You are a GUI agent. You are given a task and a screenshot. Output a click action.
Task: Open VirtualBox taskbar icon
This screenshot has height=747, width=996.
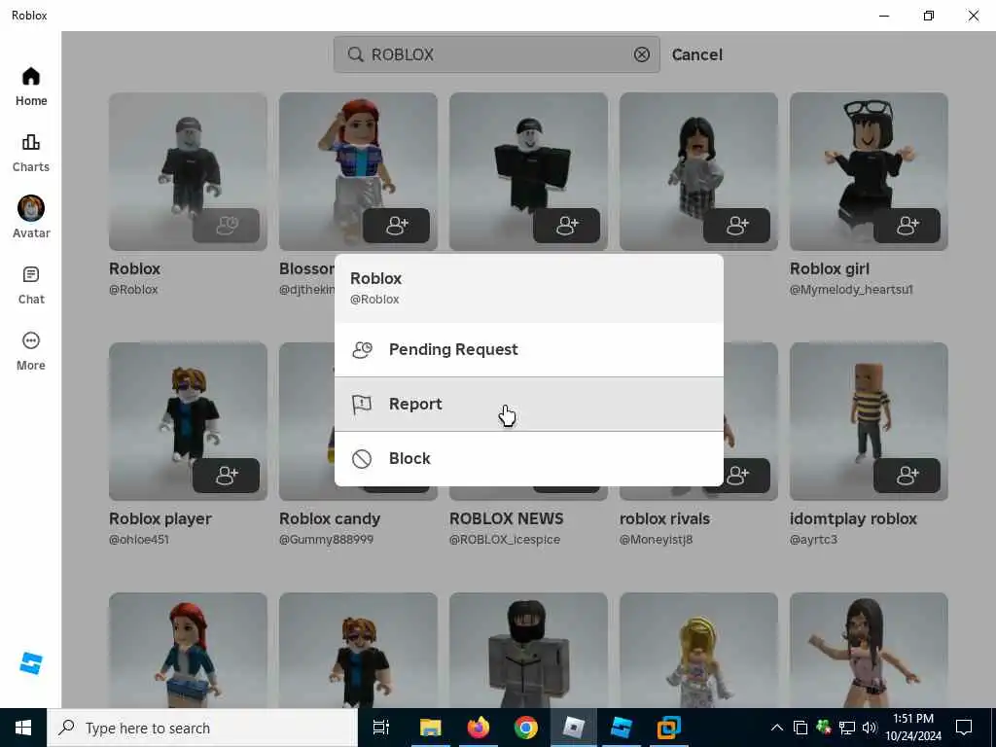(668, 728)
